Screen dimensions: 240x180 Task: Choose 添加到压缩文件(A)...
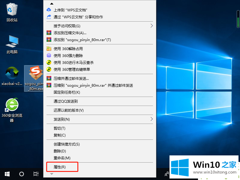coord(100,33)
